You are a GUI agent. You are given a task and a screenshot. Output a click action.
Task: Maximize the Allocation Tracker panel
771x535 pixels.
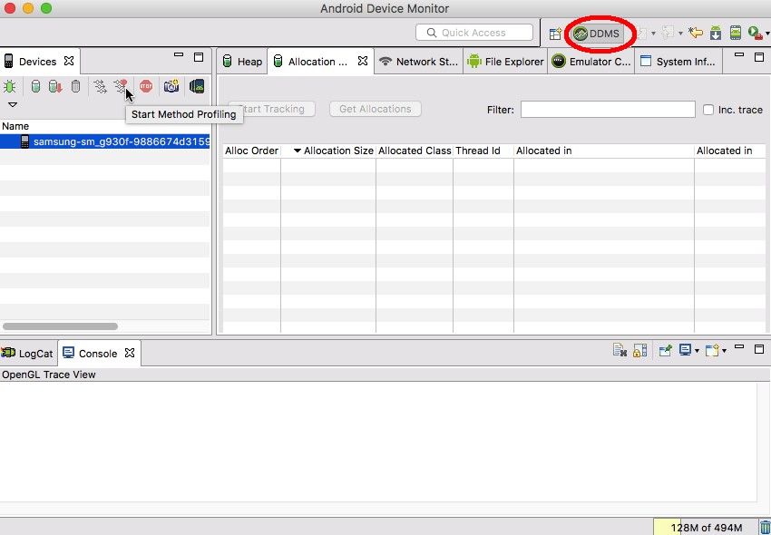pyautogui.click(x=759, y=57)
